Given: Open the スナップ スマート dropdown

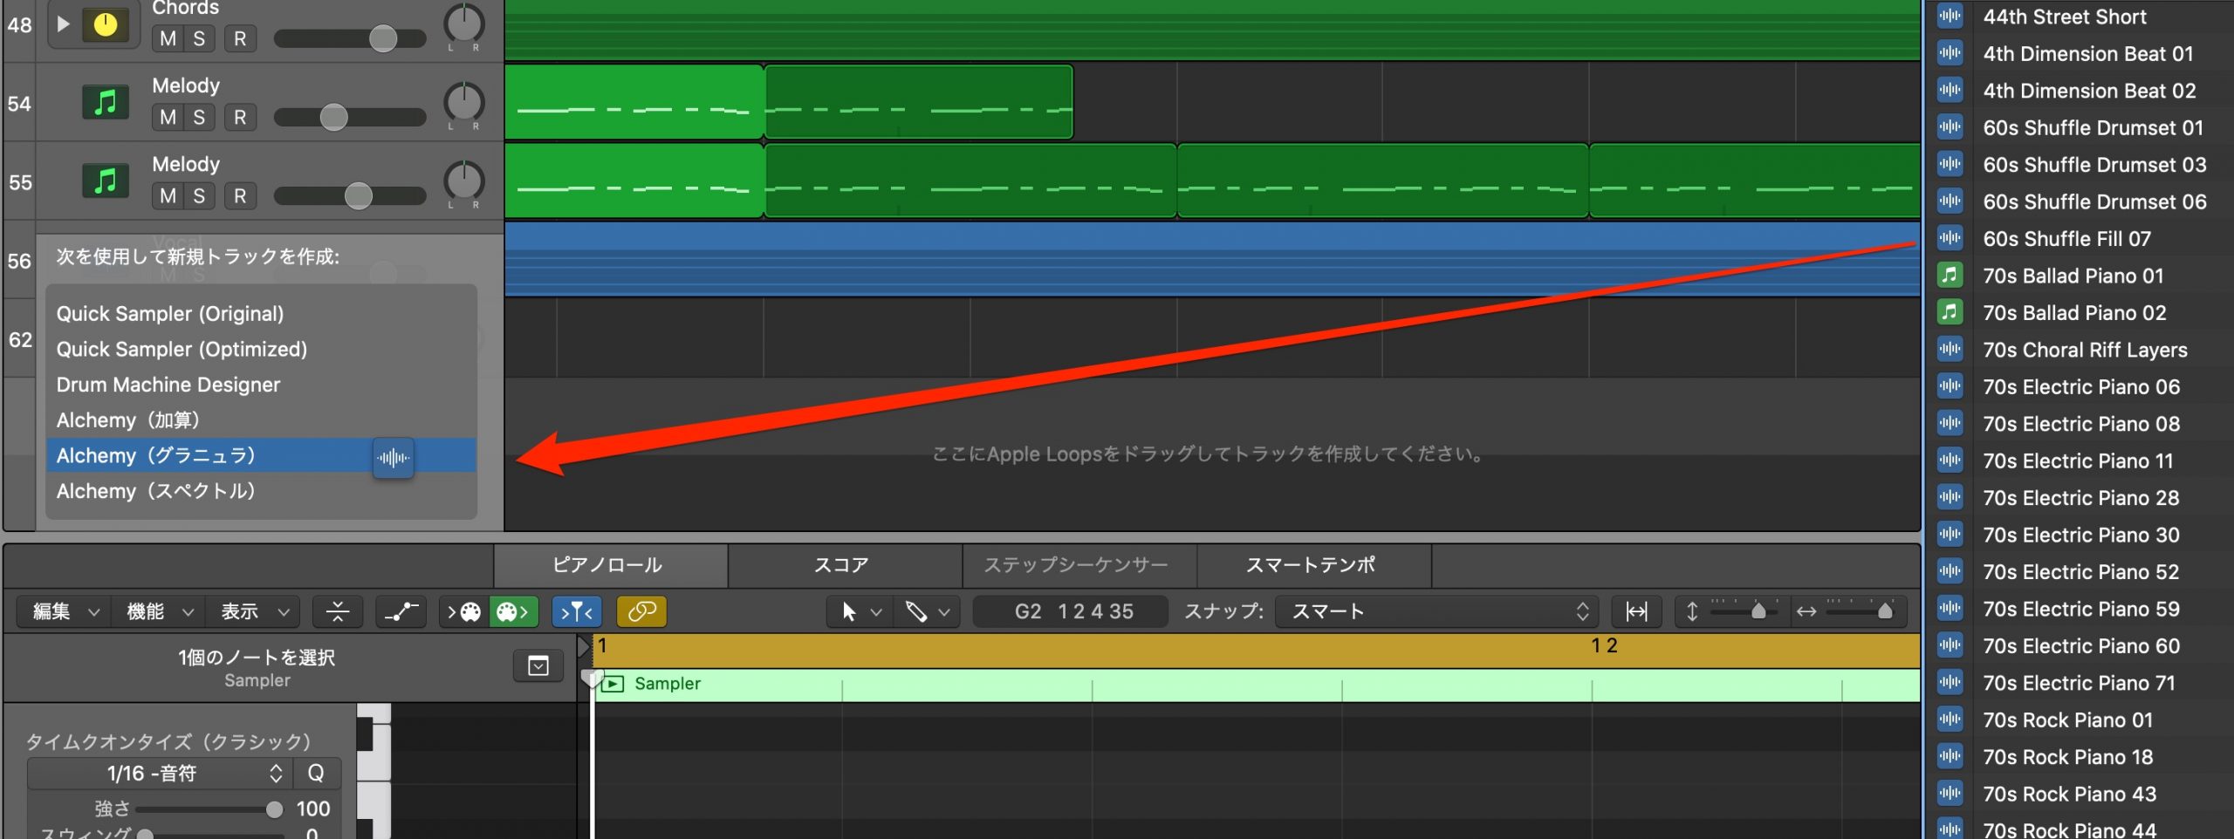Looking at the screenshot, I should pyautogui.click(x=1436, y=611).
